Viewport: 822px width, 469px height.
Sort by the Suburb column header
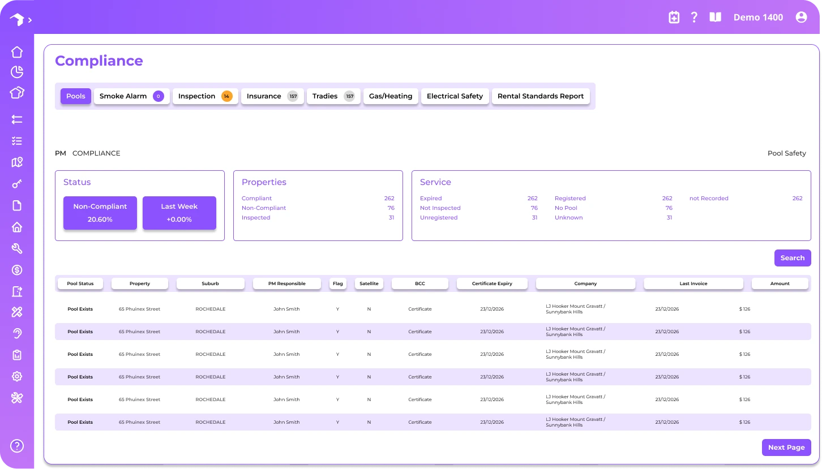tap(210, 283)
